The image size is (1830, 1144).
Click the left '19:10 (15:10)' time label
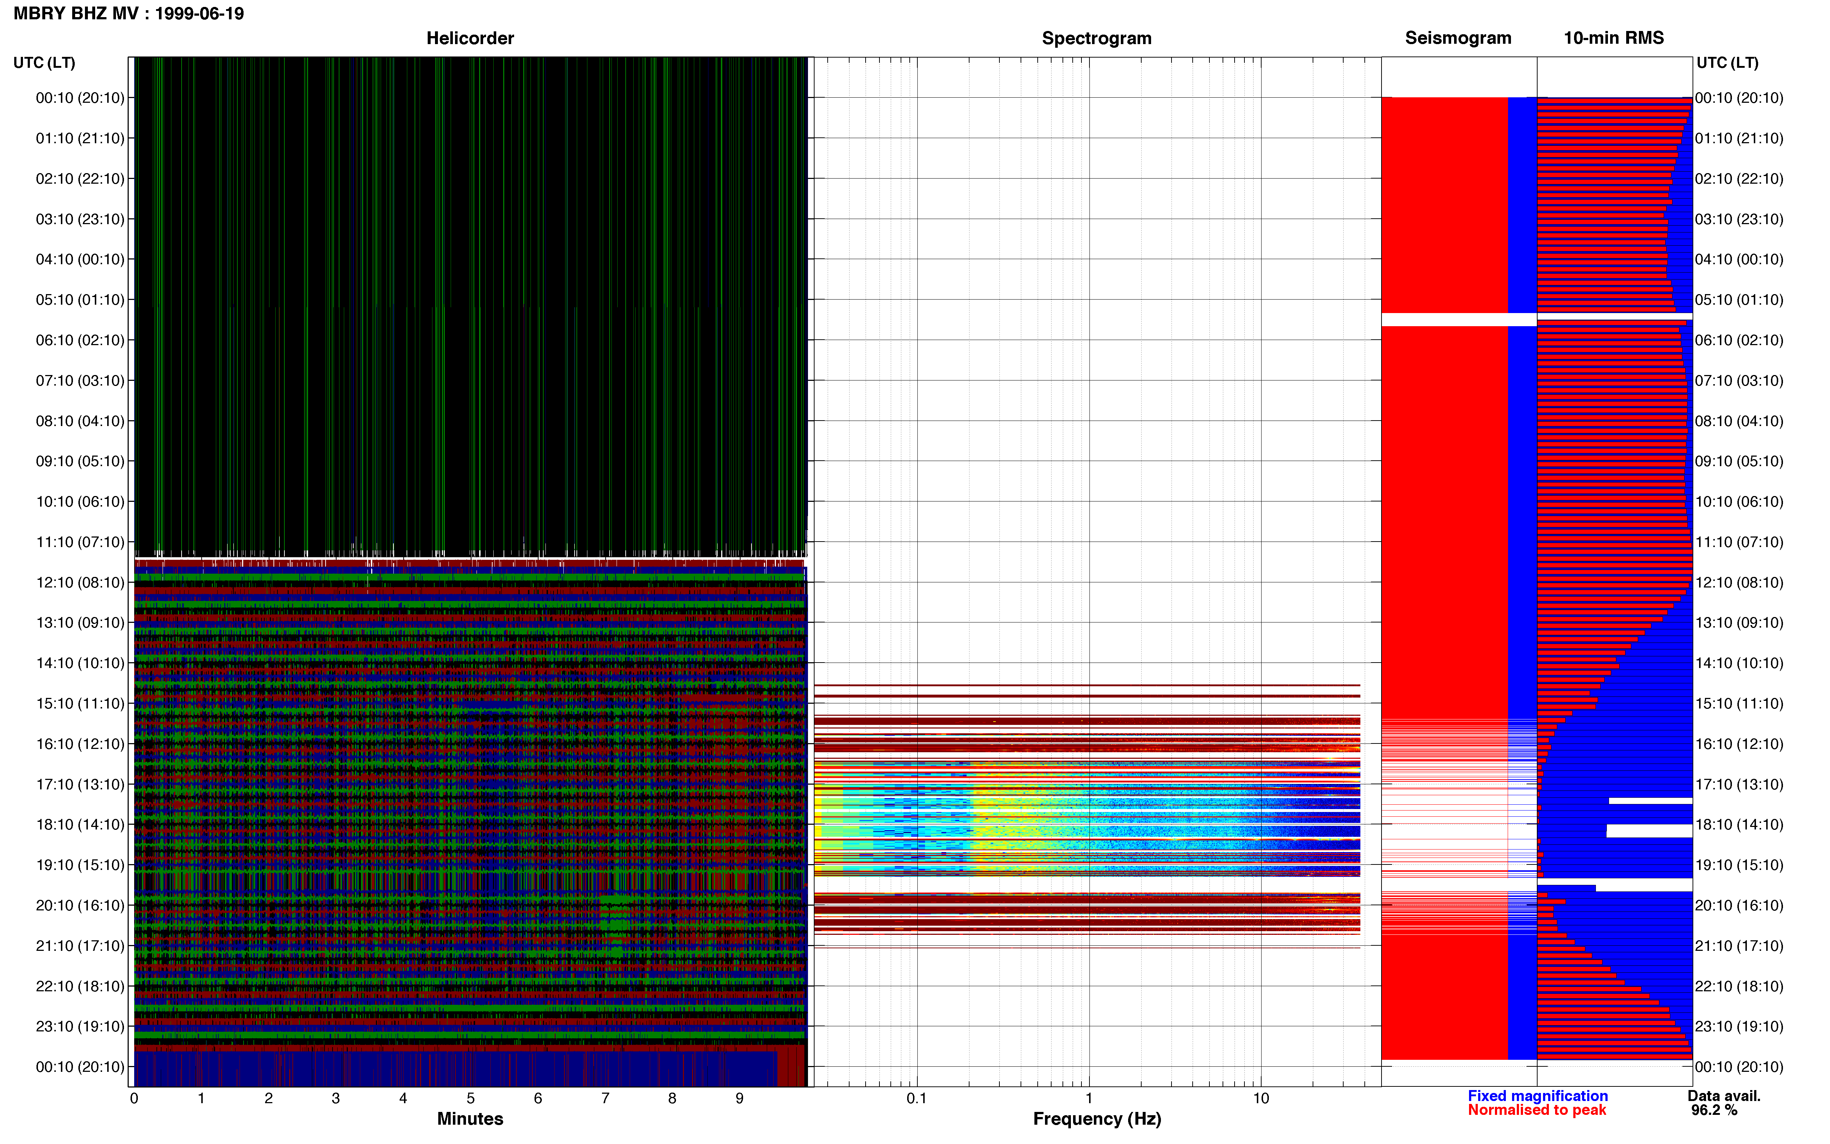pyautogui.click(x=80, y=865)
